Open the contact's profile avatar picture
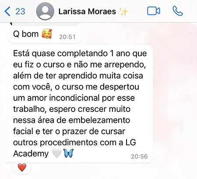197x179 pixels. (45, 11)
